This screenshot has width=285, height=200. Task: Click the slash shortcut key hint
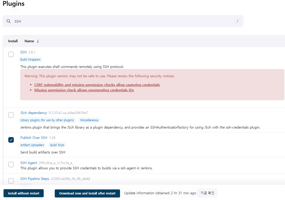(237, 21)
